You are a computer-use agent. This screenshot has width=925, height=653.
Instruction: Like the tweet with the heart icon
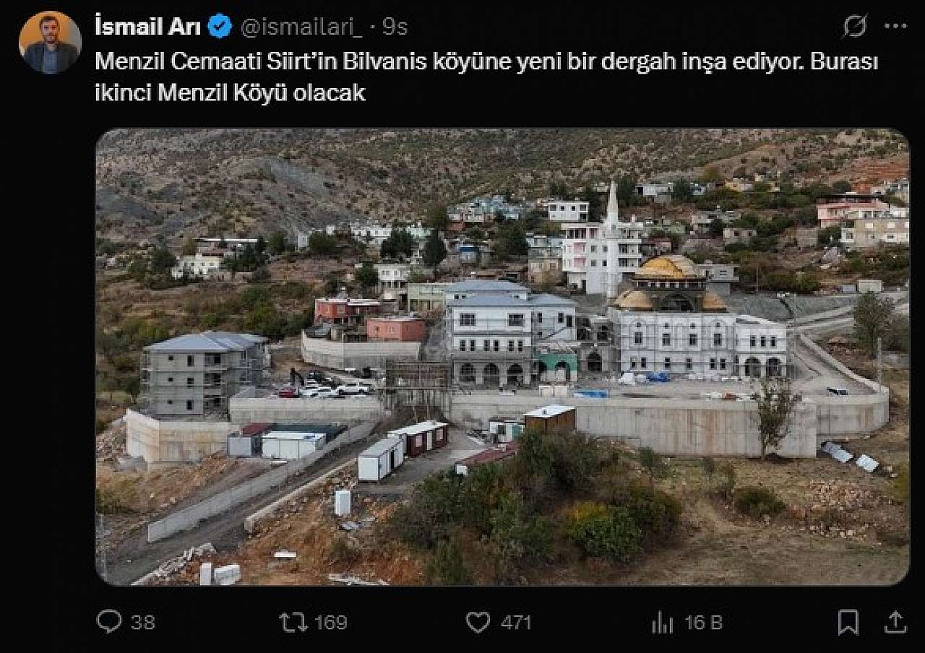tap(478, 622)
